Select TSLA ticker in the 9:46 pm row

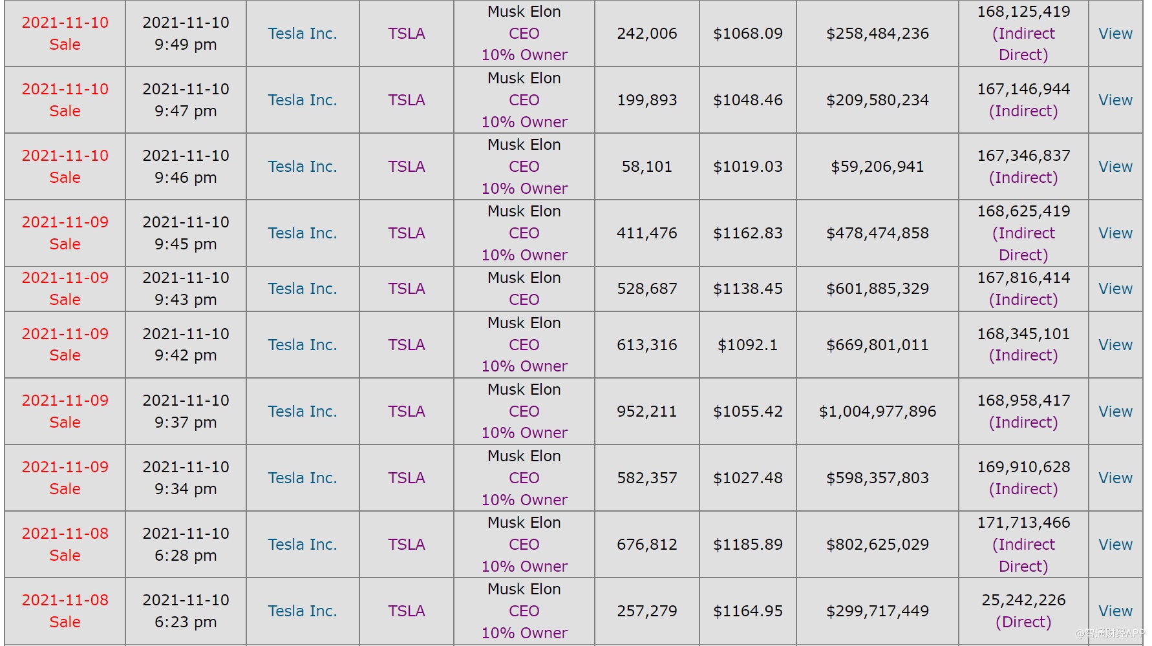click(x=406, y=167)
